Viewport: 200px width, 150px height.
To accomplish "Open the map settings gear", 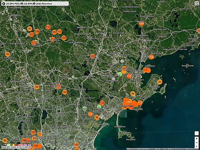I will [3, 3].
